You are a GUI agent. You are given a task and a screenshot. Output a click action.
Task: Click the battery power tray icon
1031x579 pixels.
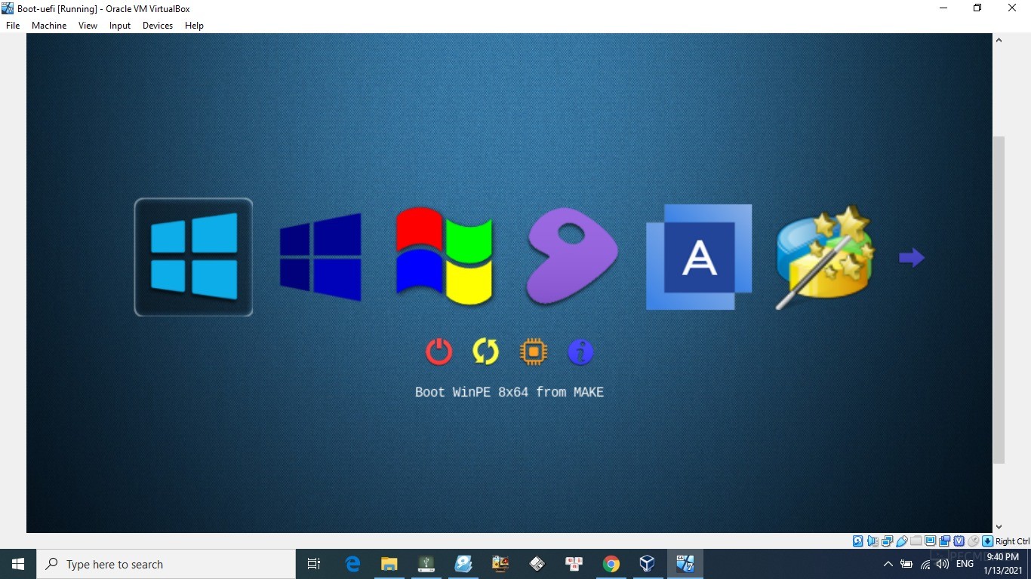pos(907,564)
